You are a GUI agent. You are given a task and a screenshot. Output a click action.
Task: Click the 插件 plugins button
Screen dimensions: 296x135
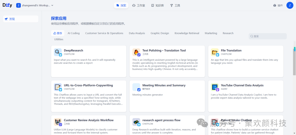[278, 5]
